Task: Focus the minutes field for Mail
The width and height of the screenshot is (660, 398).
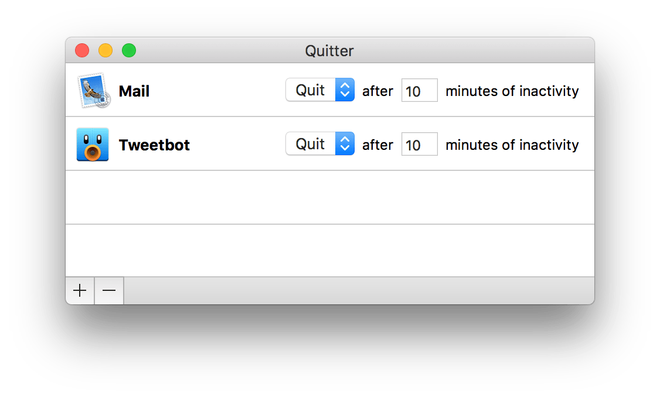Action: click(419, 91)
